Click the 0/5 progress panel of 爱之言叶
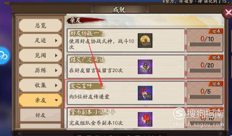This screenshot has height=136, width=232. pos(205,93)
